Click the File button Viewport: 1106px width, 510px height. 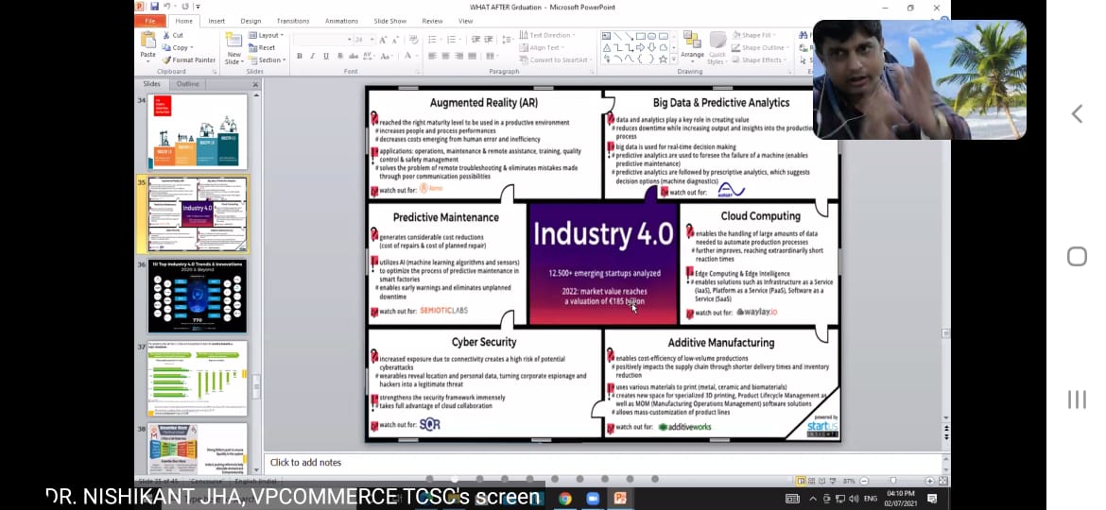click(x=149, y=21)
